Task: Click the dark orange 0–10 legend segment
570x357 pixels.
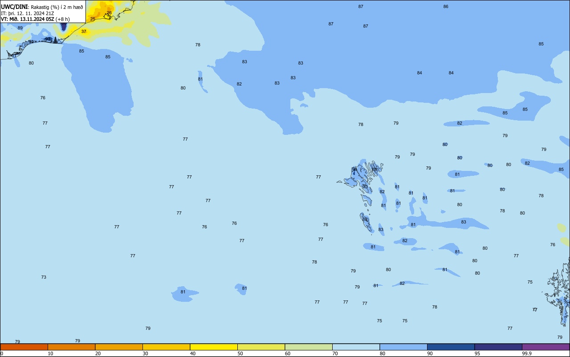Action: click(24, 347)
